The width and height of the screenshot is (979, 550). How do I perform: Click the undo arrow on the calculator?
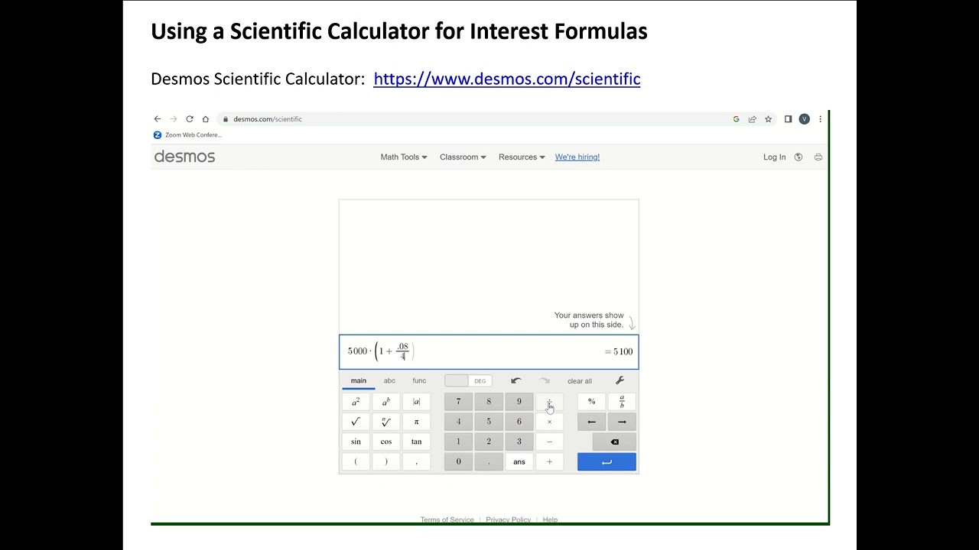516,380
